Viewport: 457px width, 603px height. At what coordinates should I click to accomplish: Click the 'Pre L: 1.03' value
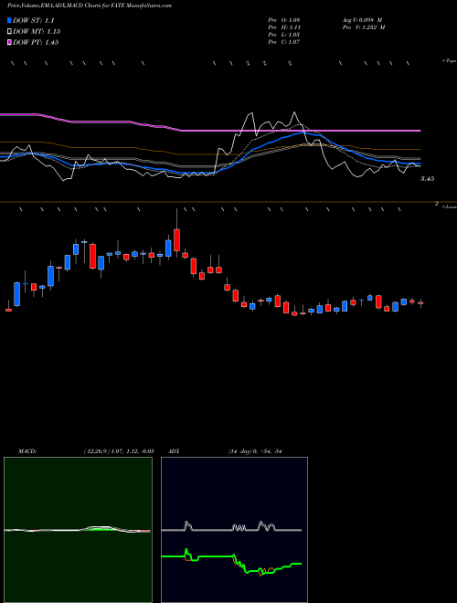tap(284, 35)
